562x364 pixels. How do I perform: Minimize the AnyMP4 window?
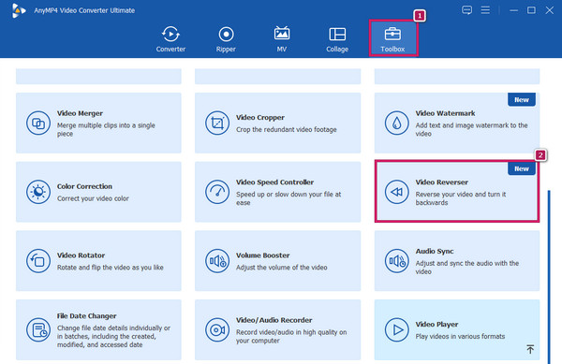tap(513, 10)
